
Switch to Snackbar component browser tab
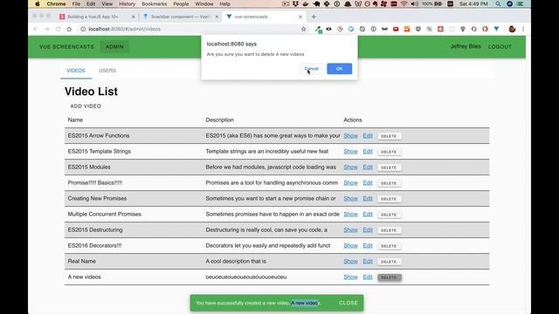(181, 17)
